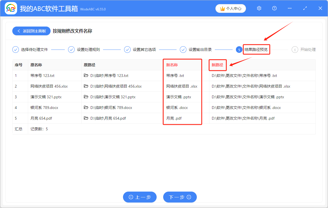Open folder icon for 带序号 123.txt
328x208 pixels.
[86, 76]
